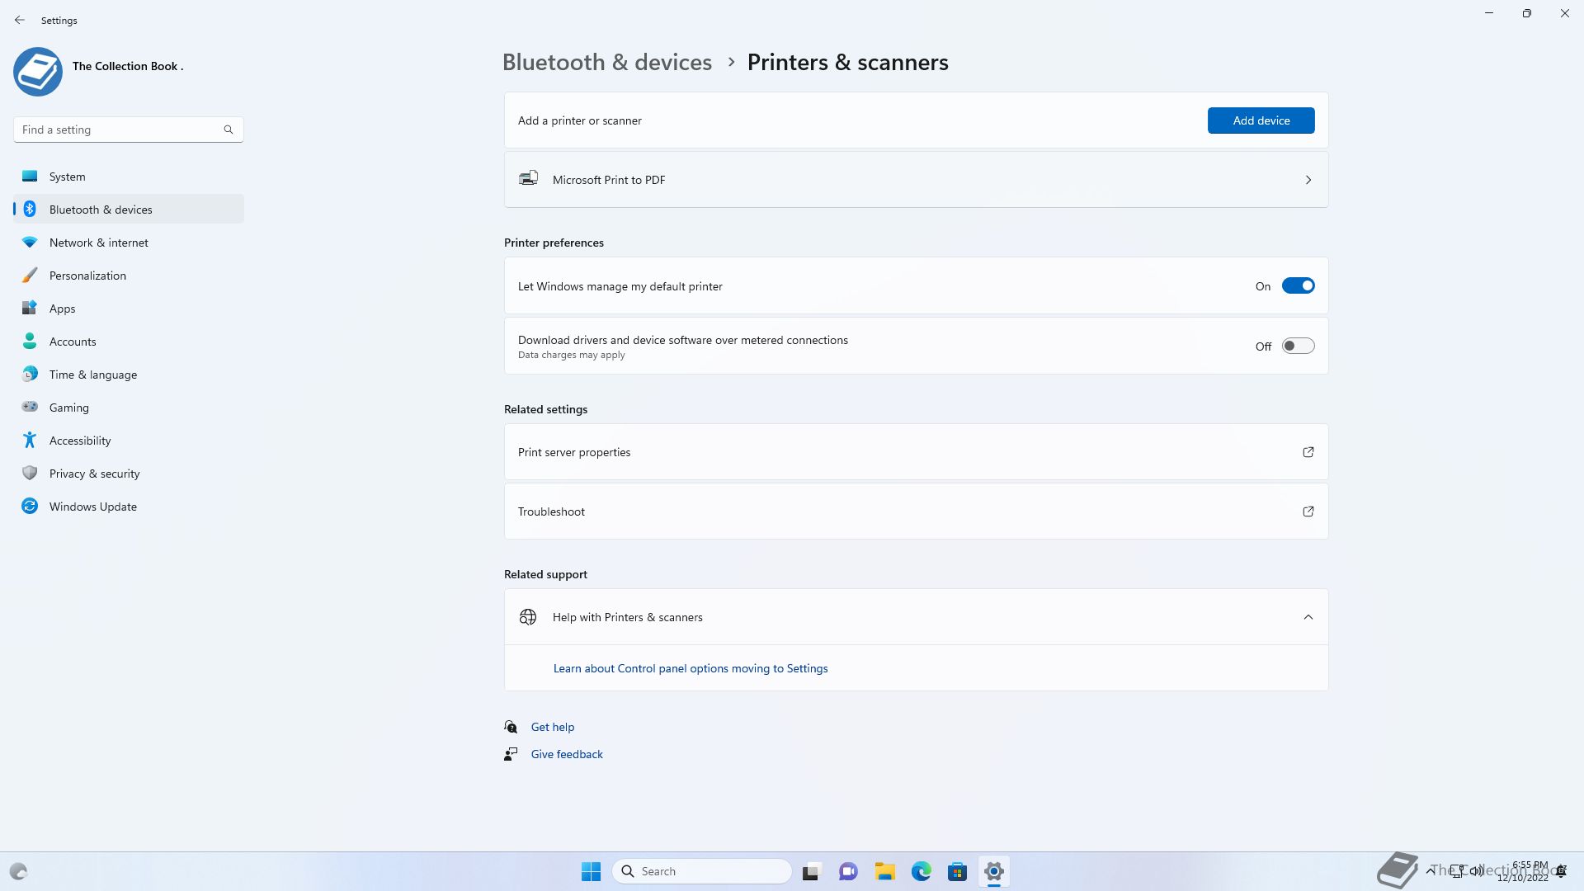Image resolution: width=1584 pixels, height=891 pixels.
Task: Open Personalization settings
Action: click(x=129, y=276)
